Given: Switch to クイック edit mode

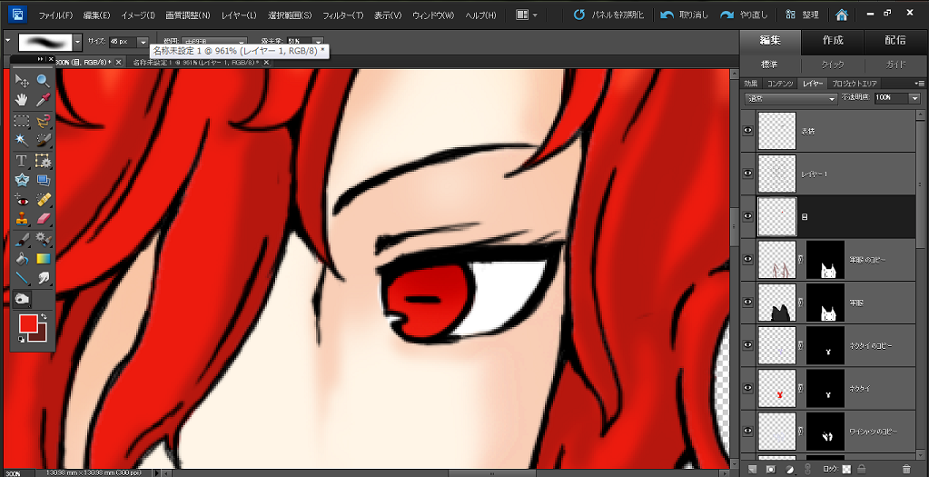Looking at the screenshot, I should click(833, 65).
